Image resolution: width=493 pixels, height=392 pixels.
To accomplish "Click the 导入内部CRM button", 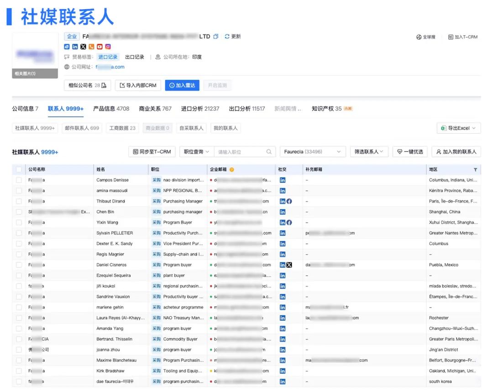I will click(138, 85).
